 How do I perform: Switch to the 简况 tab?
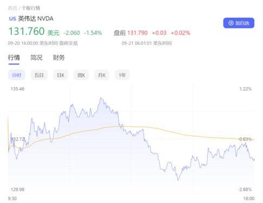[36, 57]
